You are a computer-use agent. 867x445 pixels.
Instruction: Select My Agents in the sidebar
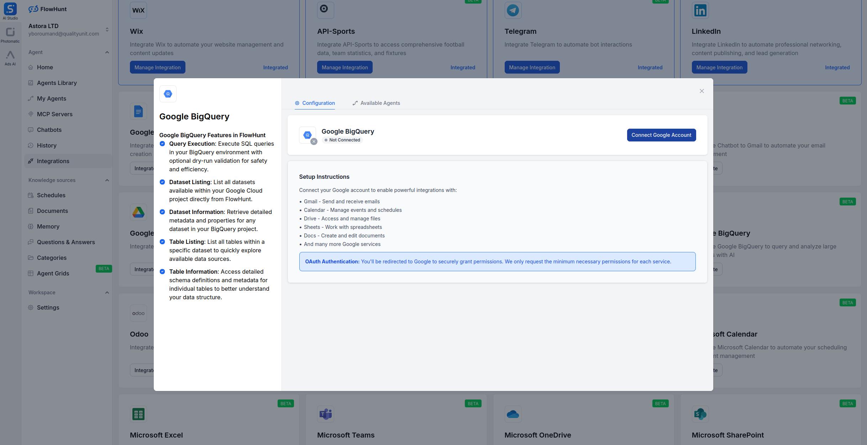[51, 98]
